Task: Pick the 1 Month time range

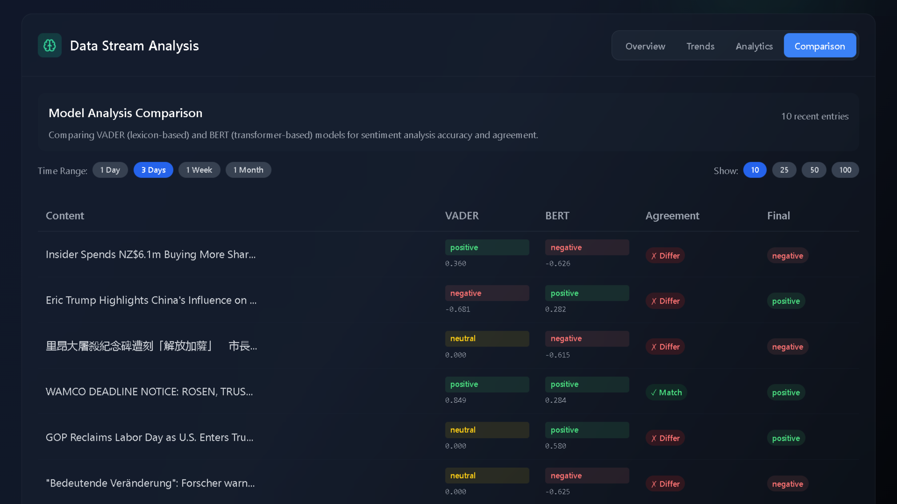Action: click(248, 170)
